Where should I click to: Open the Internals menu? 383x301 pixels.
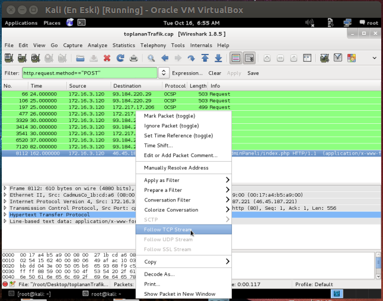tap(201, 46)
